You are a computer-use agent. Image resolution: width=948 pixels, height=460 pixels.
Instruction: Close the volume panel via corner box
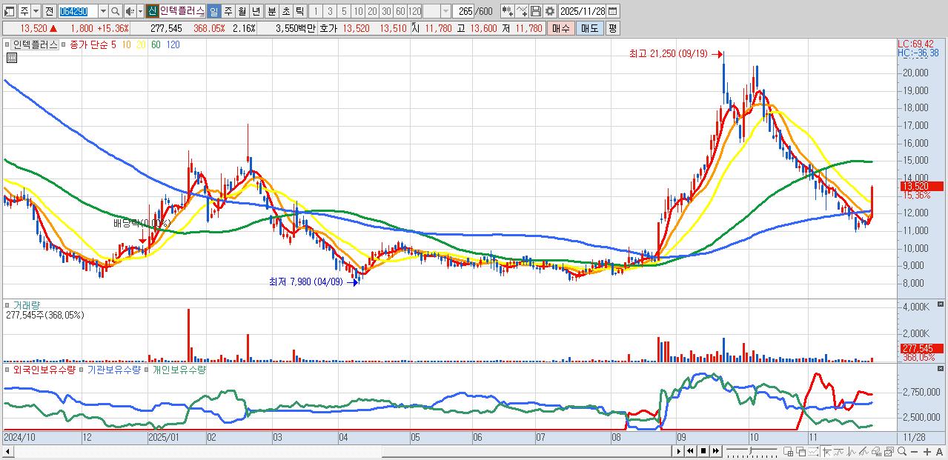pos(941,304)
